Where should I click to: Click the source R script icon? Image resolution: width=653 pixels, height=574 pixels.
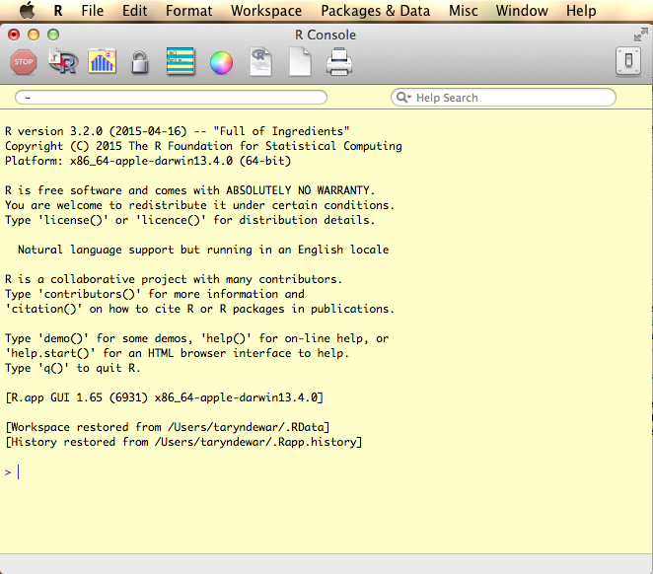coord(63,63)
